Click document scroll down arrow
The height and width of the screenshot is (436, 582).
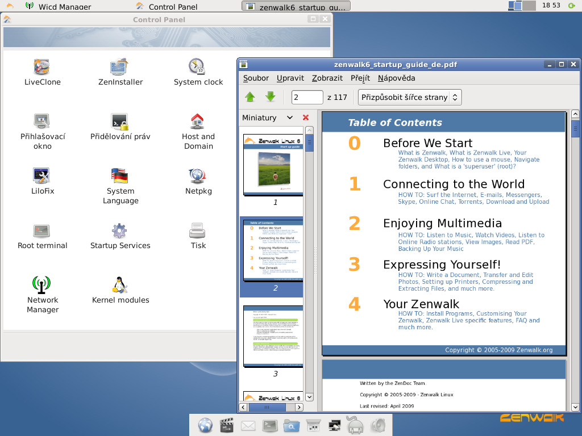click(x=575, y=407)
